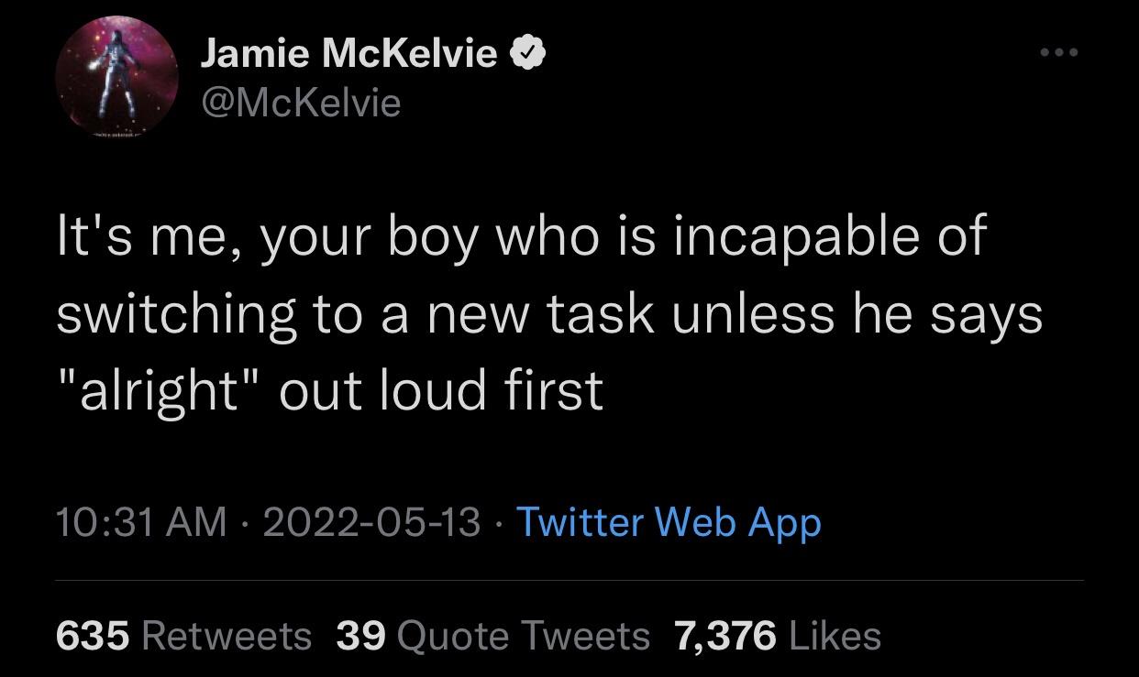Viewport: 1139px width, 677px height.
Task: Click the 635 retweet count number
Action: tap(92, 635)
